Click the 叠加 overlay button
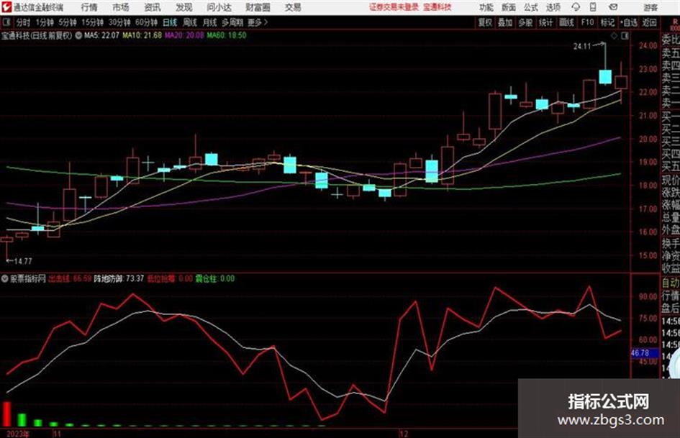This screenshot has height=438, width=680. [505, 22]
